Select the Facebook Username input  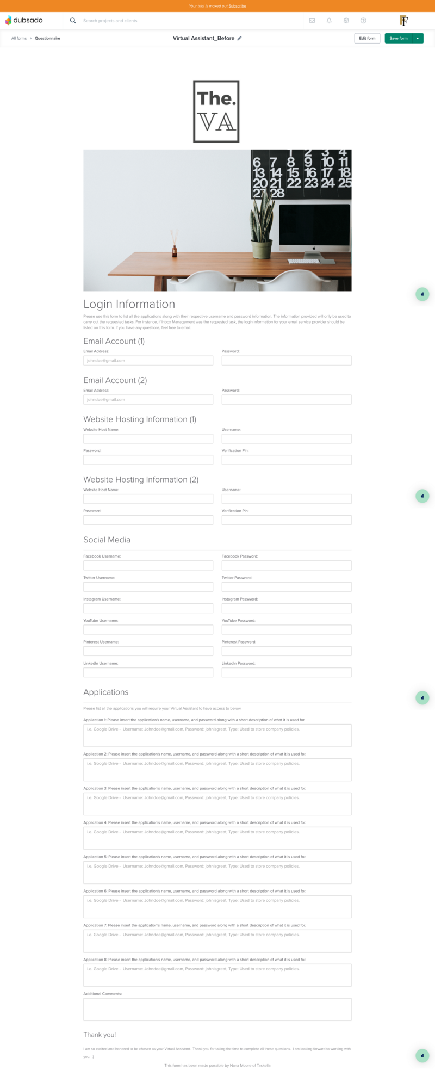pyautogui.click(x=148, y=565)
